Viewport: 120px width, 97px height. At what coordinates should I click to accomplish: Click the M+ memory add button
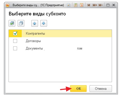click(95, 5)
